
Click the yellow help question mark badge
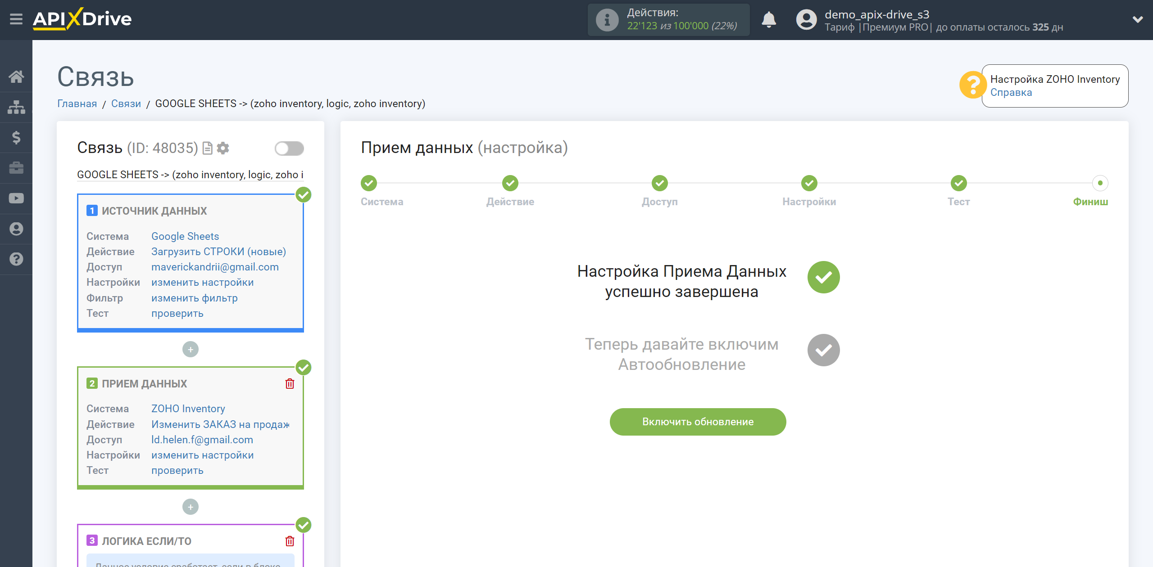coord(973,85)
